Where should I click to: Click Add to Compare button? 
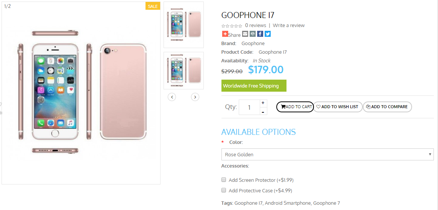coord(387,107)
